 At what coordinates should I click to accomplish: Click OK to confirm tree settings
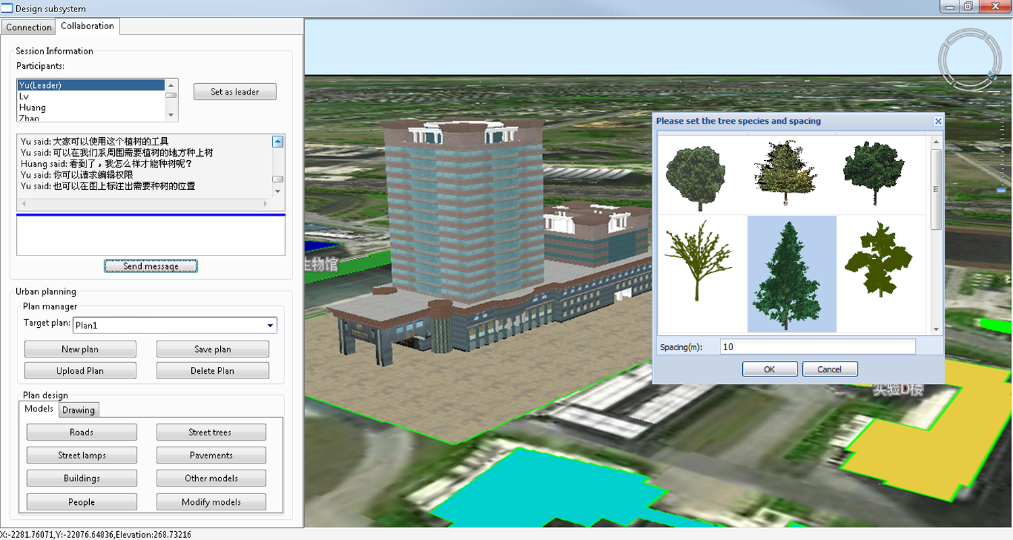click(769, 369)
